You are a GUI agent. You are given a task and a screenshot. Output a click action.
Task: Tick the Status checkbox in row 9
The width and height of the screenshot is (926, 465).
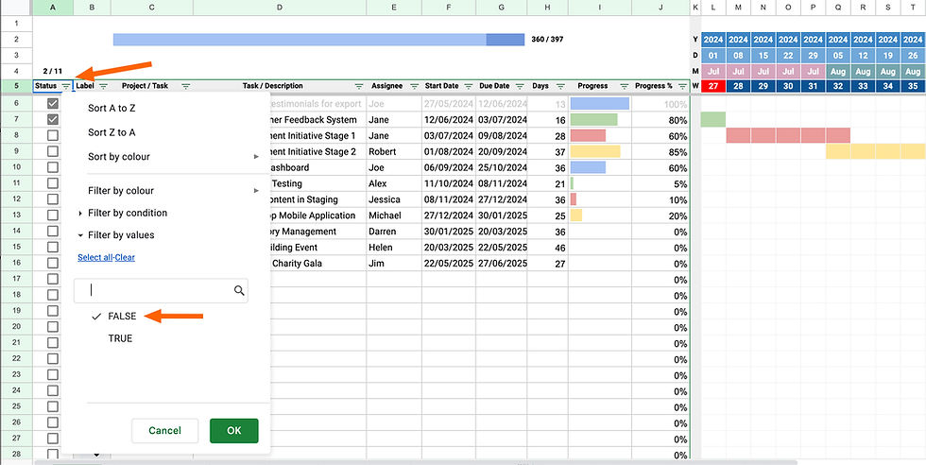(53, 151)
